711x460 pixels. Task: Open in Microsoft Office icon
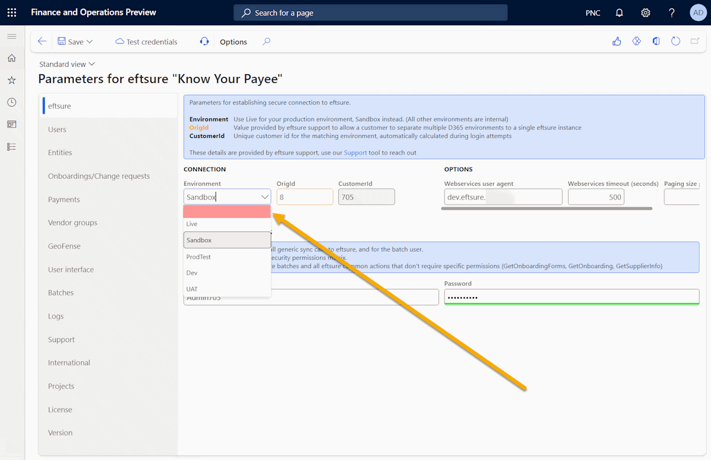(x=656, y=41)
